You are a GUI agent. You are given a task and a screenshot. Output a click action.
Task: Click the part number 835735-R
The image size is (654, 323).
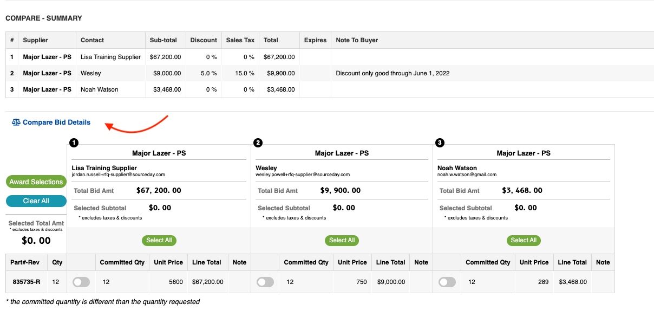(x=26, y=282)
